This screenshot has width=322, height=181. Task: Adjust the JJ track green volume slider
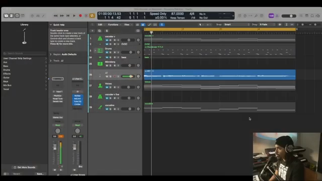[x=128, y=76]
